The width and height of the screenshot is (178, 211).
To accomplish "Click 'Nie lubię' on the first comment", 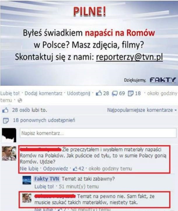I will coord(29,169).
